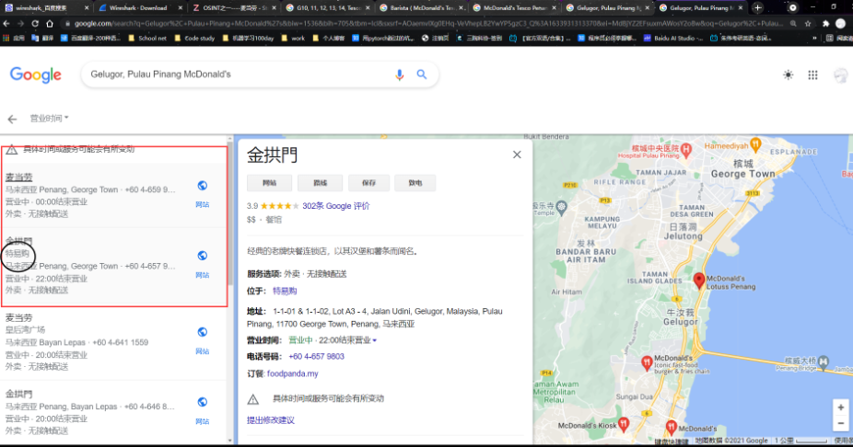Open the School net bookmark folder

[x=147, y=38]
